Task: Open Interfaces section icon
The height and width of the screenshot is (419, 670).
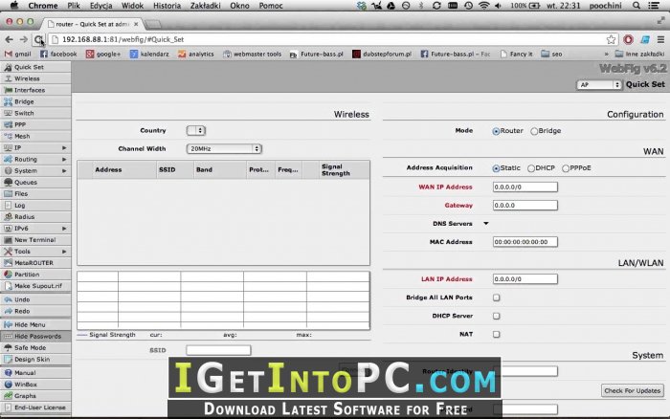Action: [x=8, y=90]
